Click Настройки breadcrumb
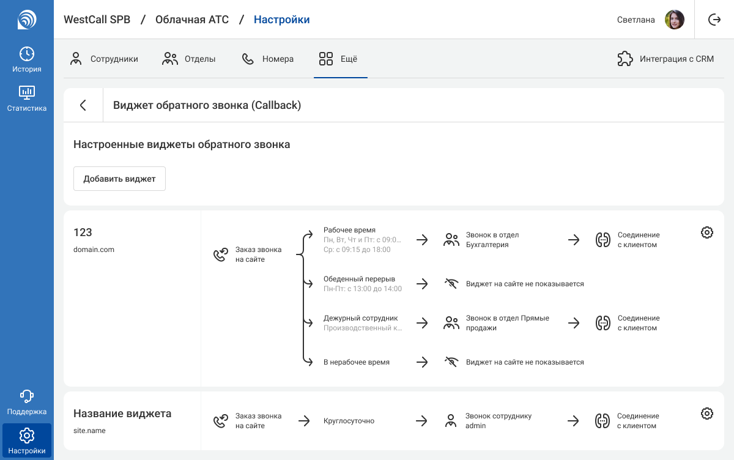 coord(282,20)
